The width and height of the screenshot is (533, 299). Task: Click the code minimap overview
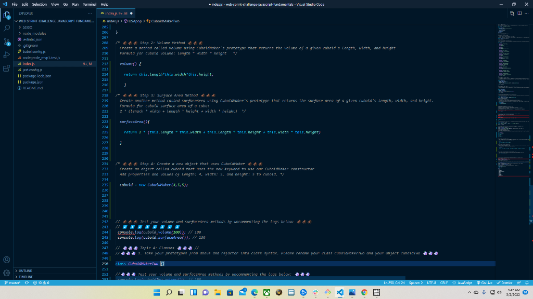click(513, 102)
